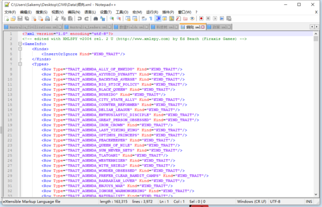Open the 搜索(S) menu

pyautogui.click(x=42, y=12)
